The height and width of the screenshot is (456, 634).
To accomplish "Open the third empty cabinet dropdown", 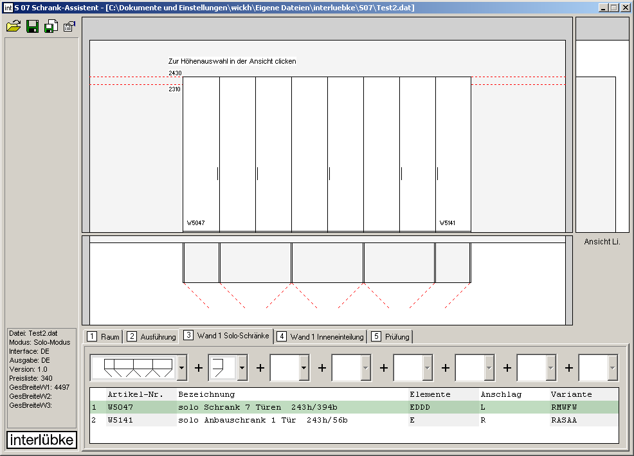I will 304,368.
